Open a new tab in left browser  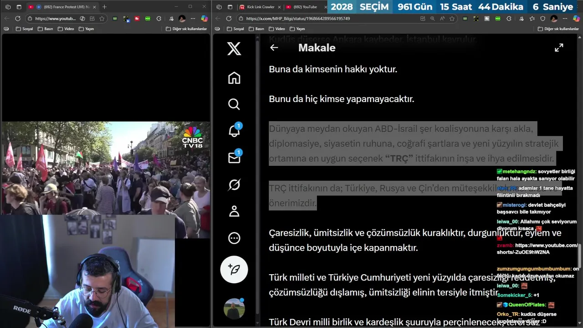(x=104, y=7)
